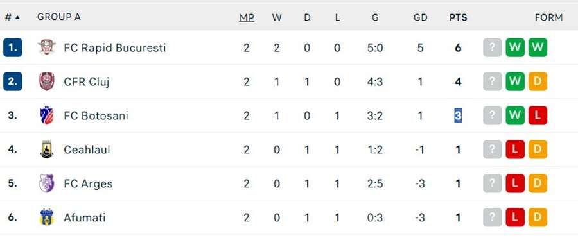Click the Afumati club crest
The width and height of the screenshot is (578, 238).
47,217
